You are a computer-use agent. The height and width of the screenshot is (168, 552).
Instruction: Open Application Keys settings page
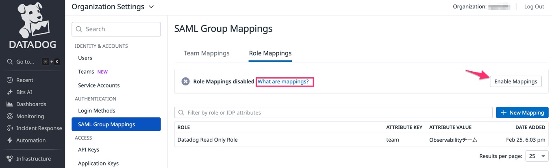click(98, 164)
